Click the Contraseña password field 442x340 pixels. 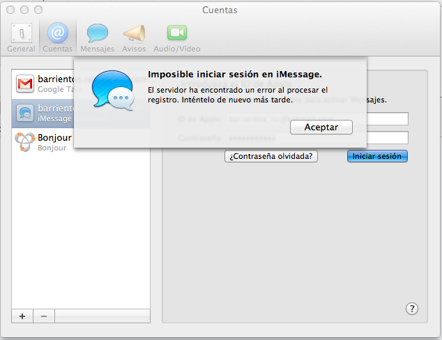318,138
